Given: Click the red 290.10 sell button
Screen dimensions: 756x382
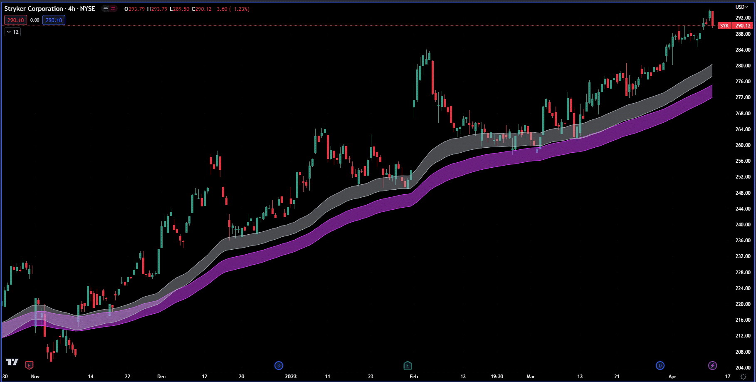Looking at the screenshot, I should point(15,20).
